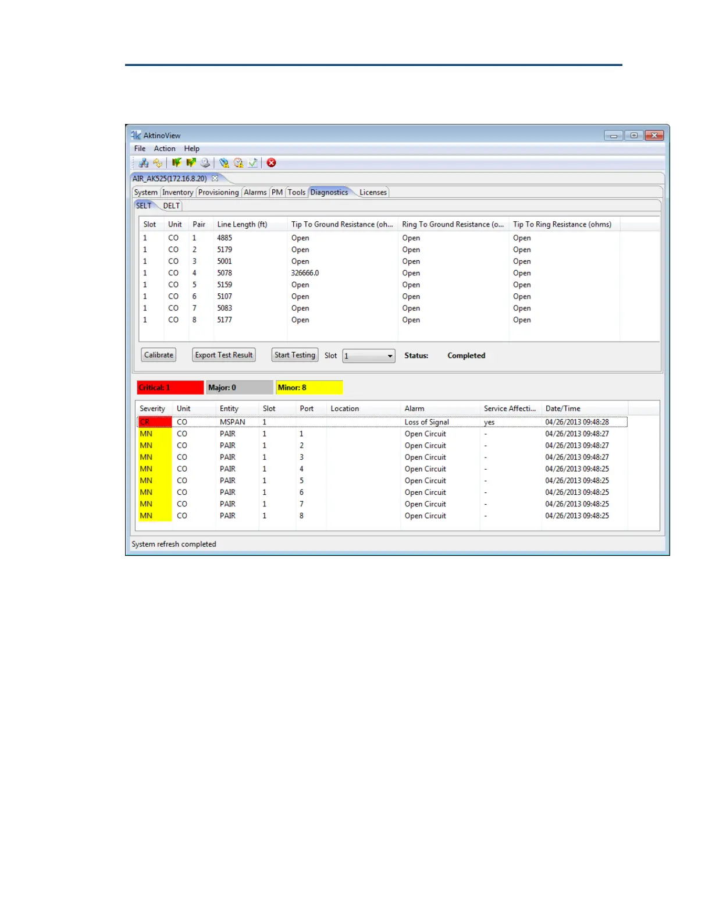The image size is (712, 922).
Task: Select the MSPAN entity cell
Action: coord(232,422)
